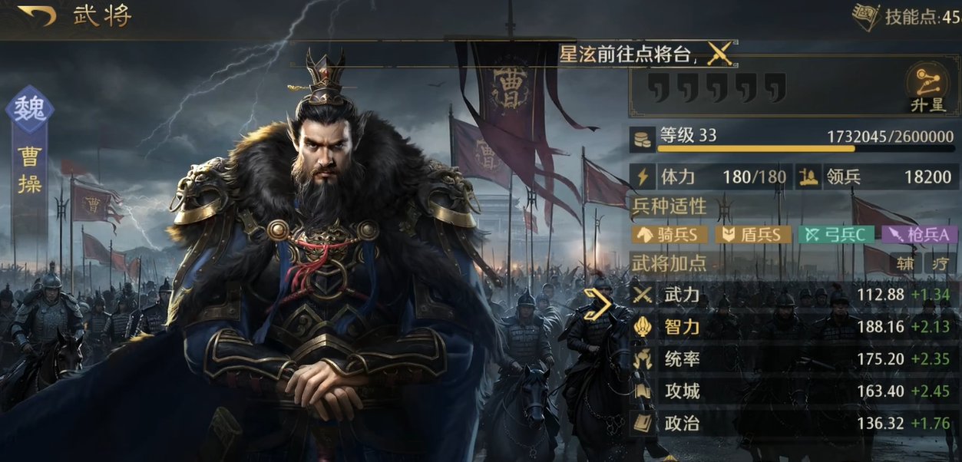Click the lightning stamina icon
Image resolution: width=962 pixels, height=462 pixels.
[643, 177]
